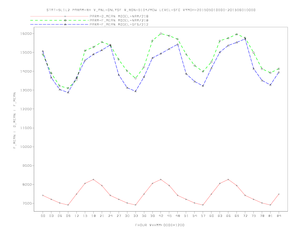Click the 84 forecast hour label on x-axis
The width and height of the screenshot is (304, 235).
click(279, 216)
